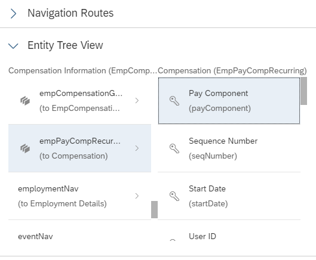Image resolution: width=316 pixels, height=260 pixels.
Task: Click the Compensation (EmpPayCompRecurring) column header
Action: (232, 71)
